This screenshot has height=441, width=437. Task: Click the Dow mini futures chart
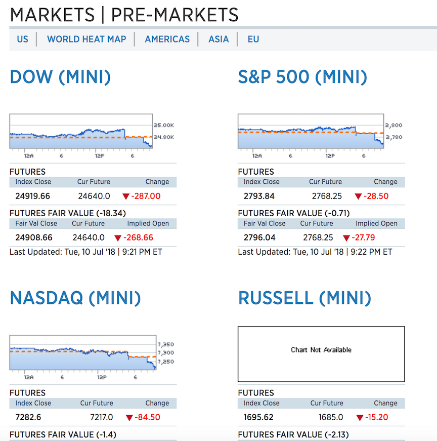click(81, 131)
